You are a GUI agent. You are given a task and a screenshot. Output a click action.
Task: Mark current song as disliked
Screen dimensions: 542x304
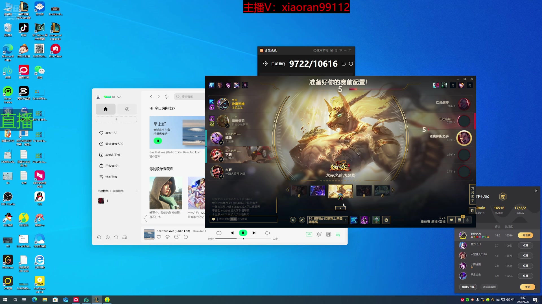pyautogui.click(x=168, y=237)
